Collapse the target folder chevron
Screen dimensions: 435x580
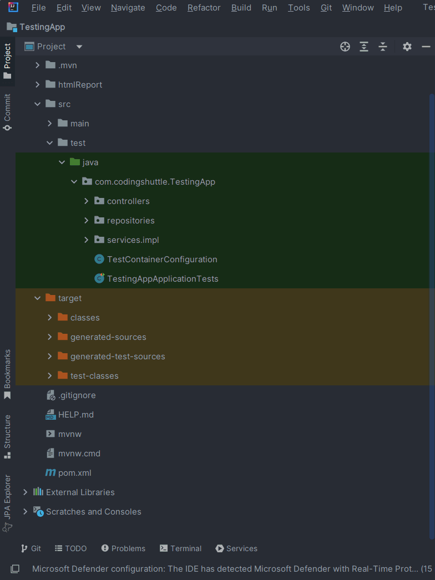tap(37, 298)
